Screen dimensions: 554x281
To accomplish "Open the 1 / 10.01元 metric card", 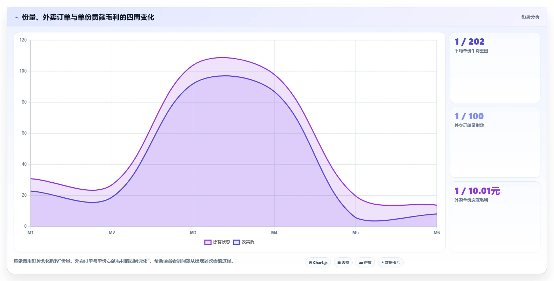I will (495, 217).
